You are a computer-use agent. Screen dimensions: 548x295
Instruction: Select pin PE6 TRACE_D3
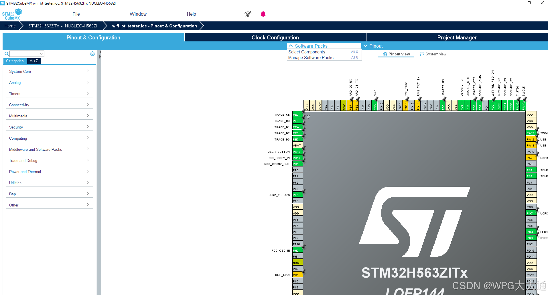coord(297,139)
